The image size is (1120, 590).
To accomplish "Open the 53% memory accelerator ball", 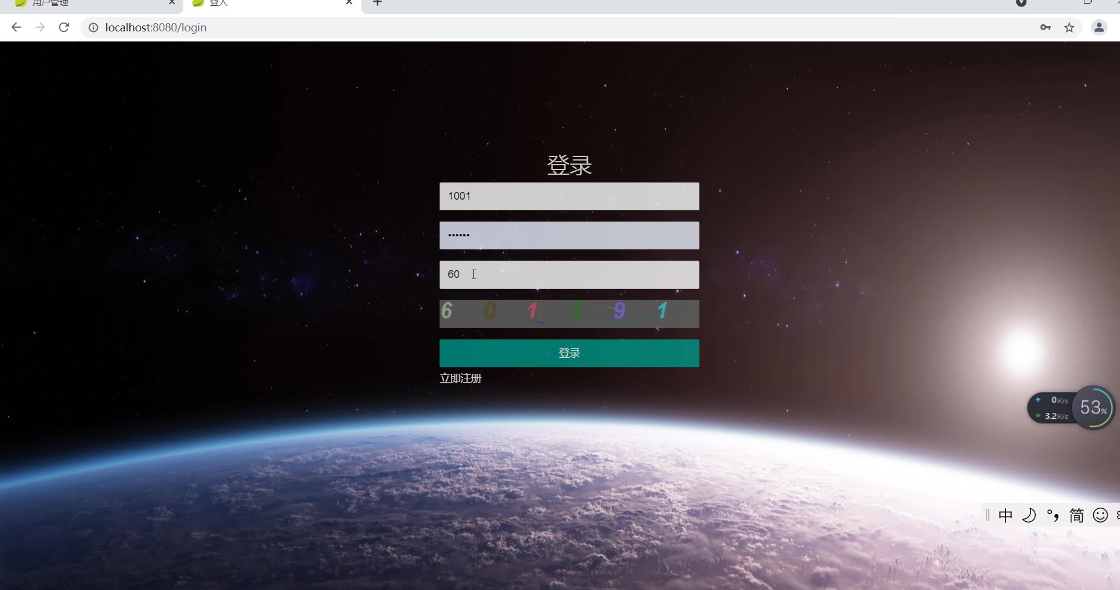I will coord(1093,408).
